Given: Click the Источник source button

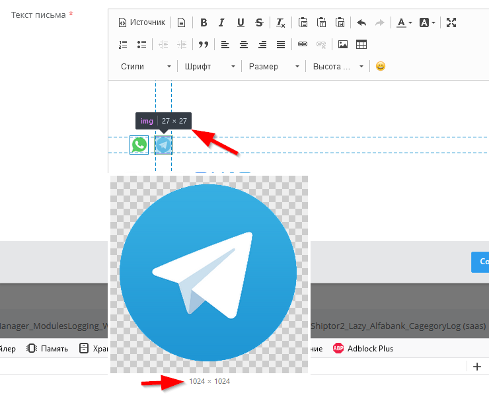Looking at the screenshot, I should pyautogui.click(x=141, y=22).
